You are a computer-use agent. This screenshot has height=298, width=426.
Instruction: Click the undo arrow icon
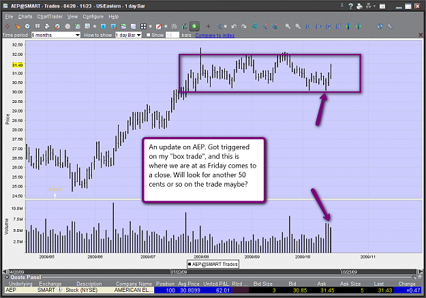coord(234,27)
